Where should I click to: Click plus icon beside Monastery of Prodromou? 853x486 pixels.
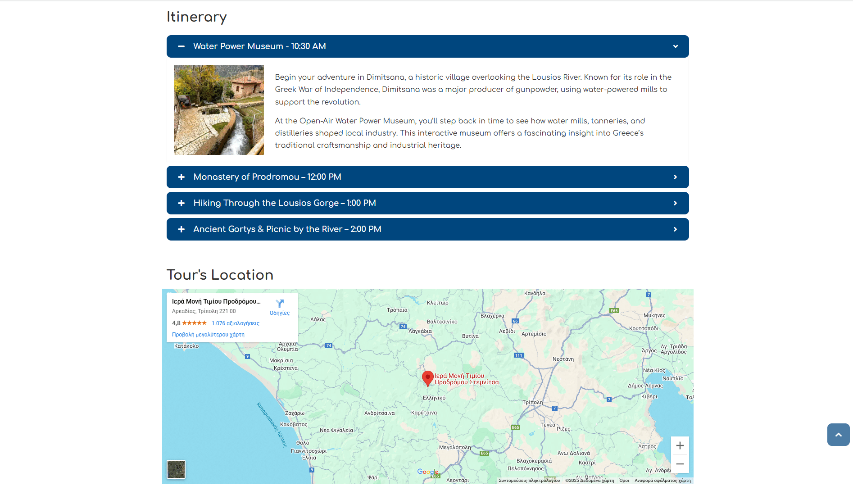(181, 177)
